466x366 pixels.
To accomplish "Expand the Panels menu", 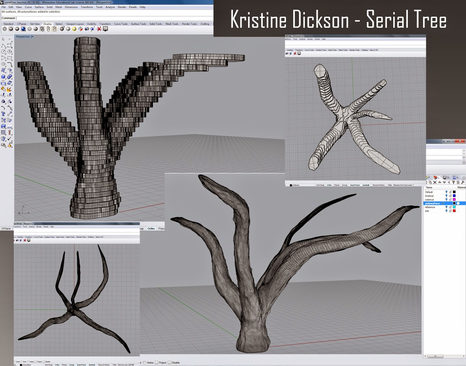I will tap(133, 7).
